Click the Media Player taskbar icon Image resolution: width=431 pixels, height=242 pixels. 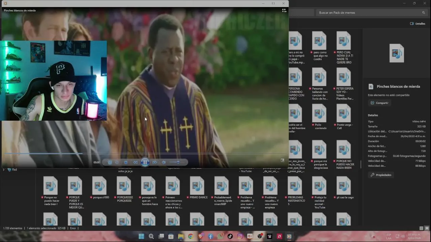pyautogui.click(x=289, y=236)
